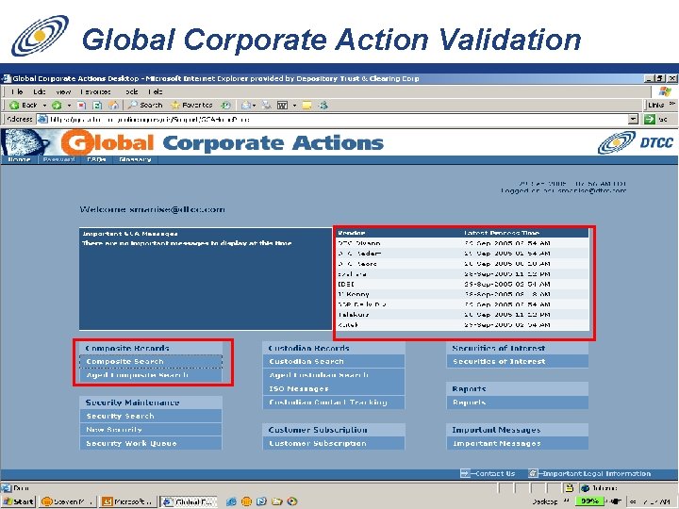Open the File menu

pos(17,91)
